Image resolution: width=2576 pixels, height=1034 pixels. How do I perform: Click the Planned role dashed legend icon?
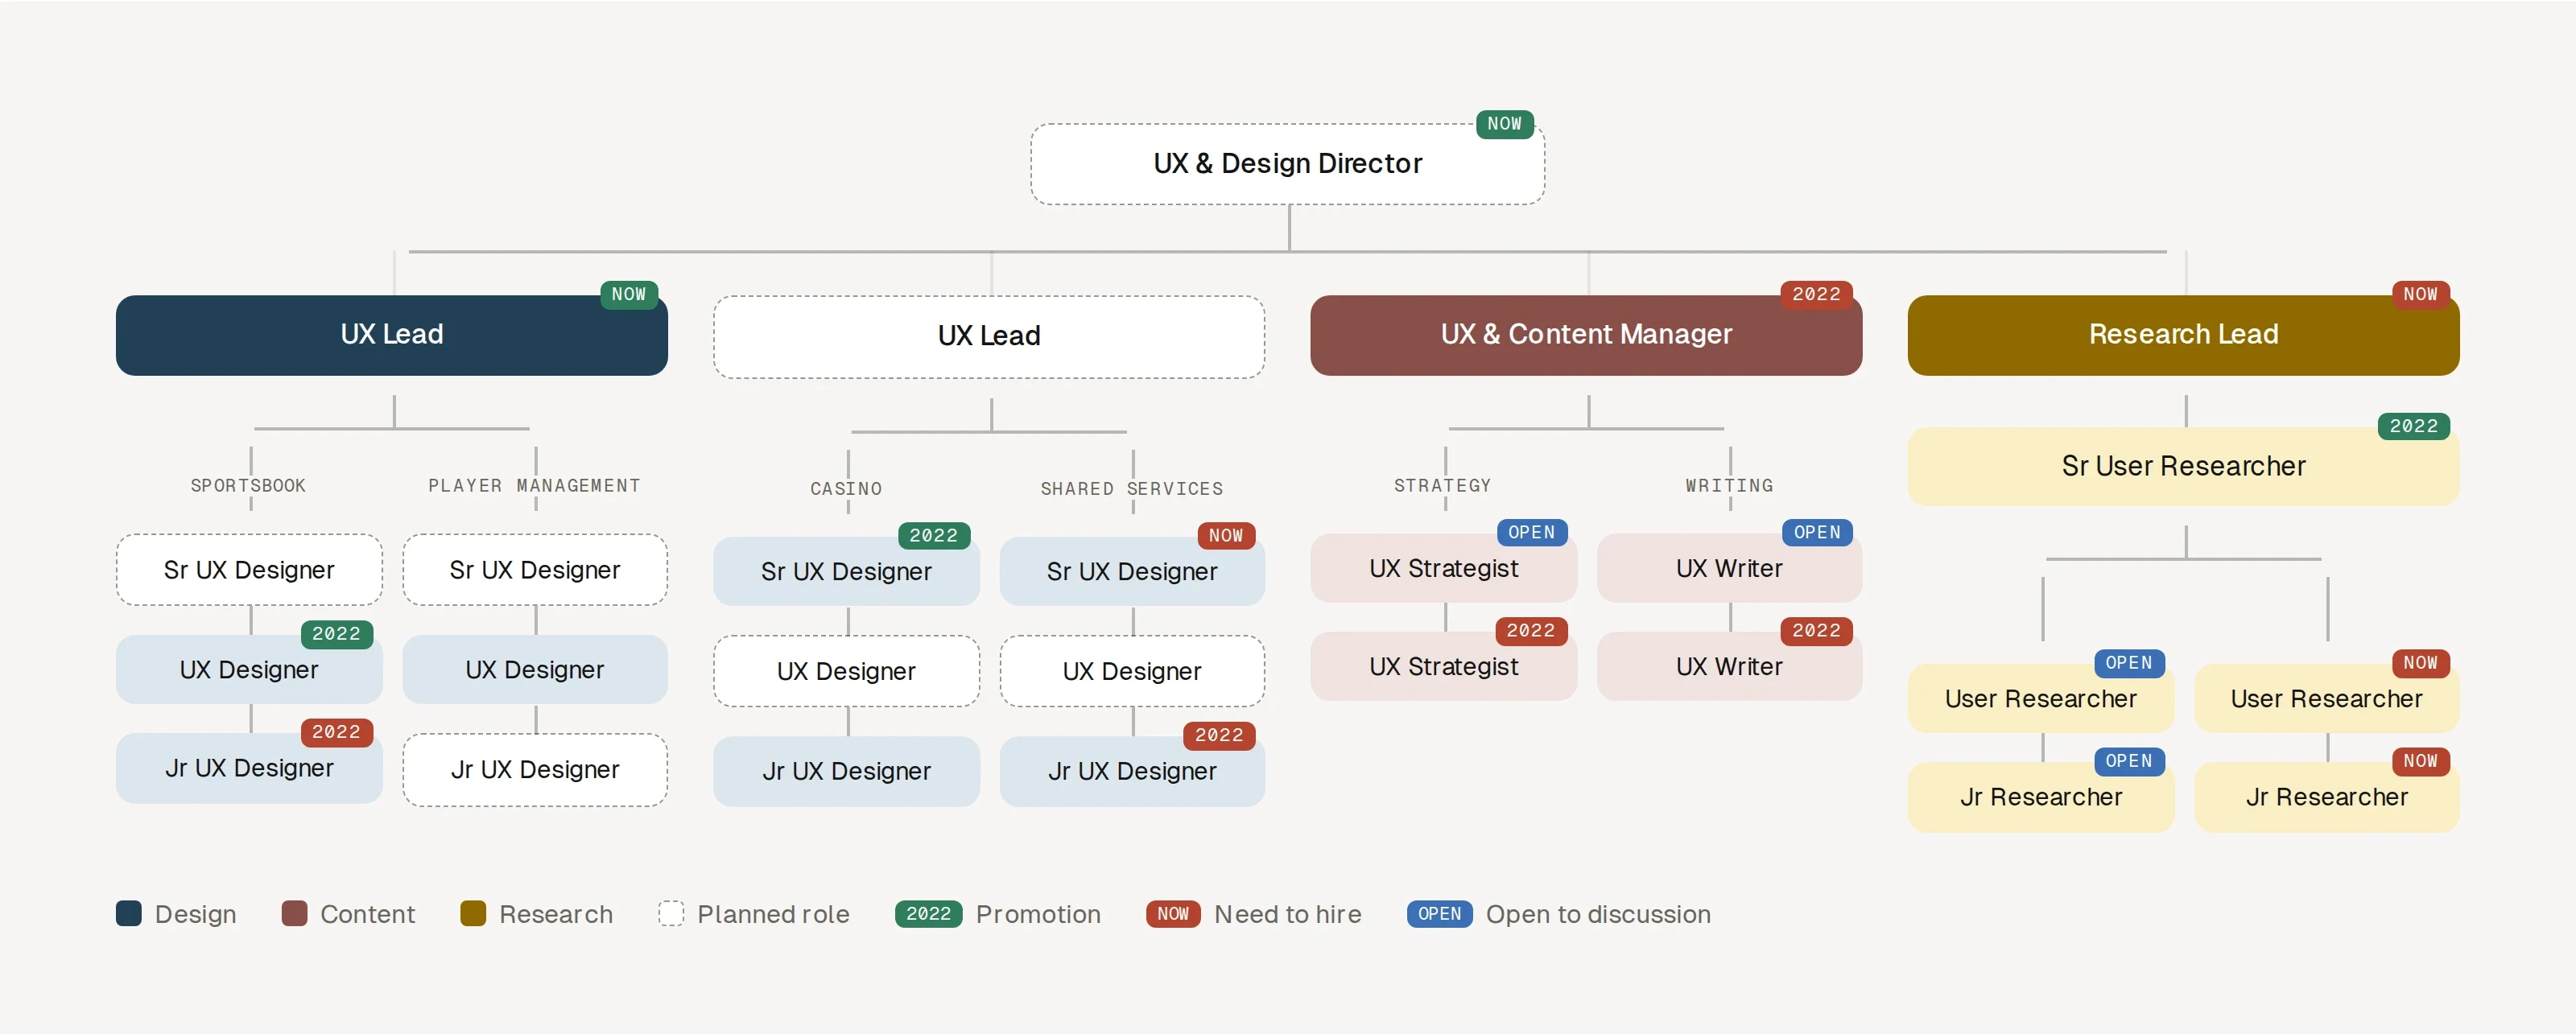point(671,914)
